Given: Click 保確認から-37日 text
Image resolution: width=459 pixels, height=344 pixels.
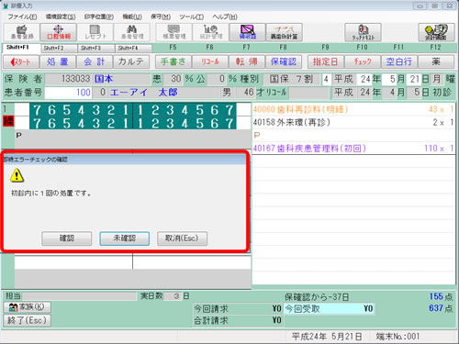Looking at the screenshot, I should pyautogui.click(x=317, y=297).
